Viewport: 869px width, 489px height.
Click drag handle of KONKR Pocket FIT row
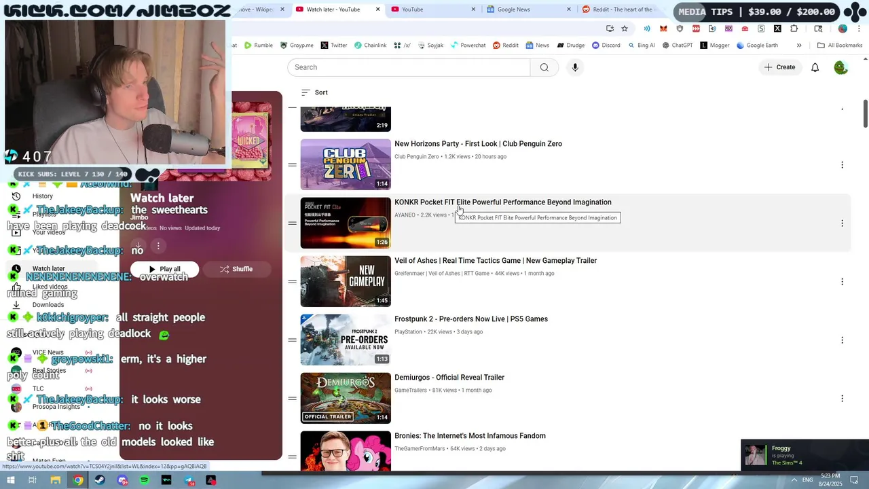click(x=292, y=223)
